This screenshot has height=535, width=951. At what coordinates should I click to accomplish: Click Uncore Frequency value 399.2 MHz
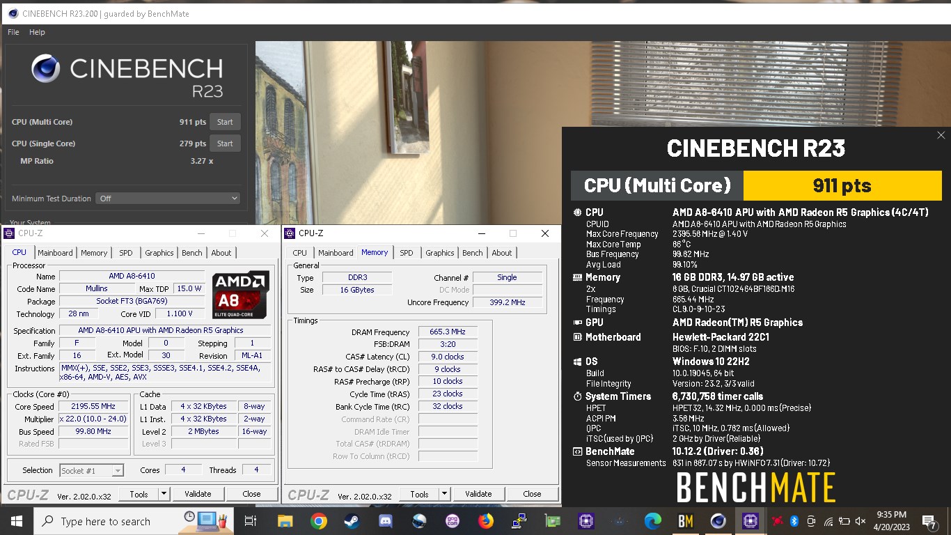(507, 302)
